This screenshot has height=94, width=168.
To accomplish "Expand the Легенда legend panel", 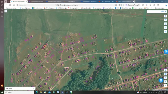I will (20, 88).
